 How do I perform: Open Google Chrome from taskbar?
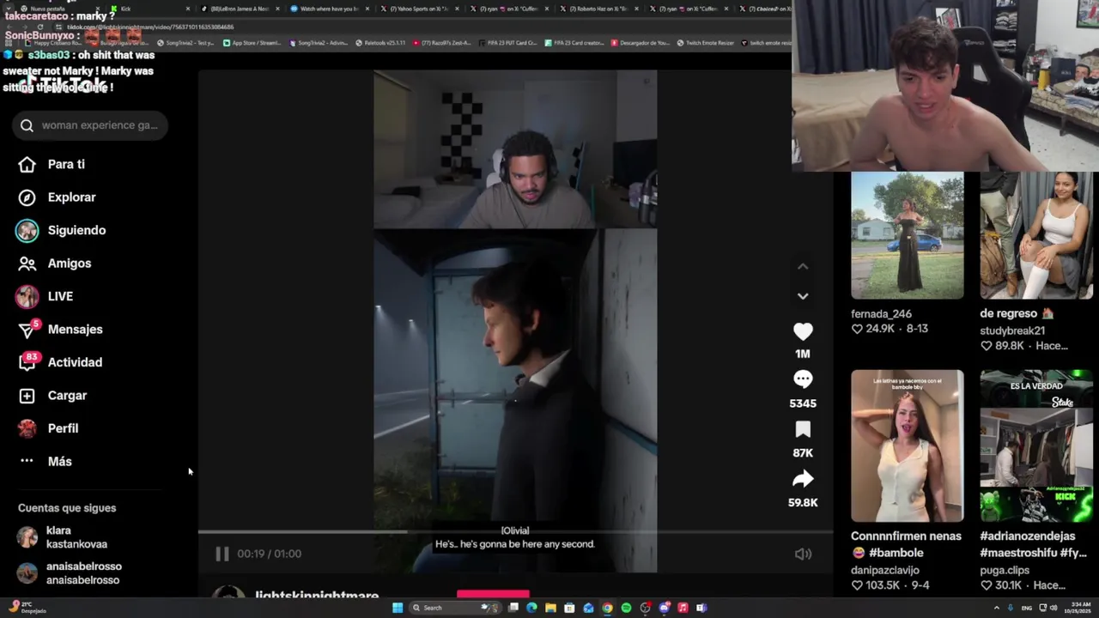pos(607,608)
